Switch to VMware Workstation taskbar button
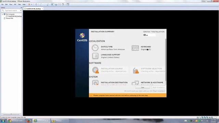 (x=41, y=121)
